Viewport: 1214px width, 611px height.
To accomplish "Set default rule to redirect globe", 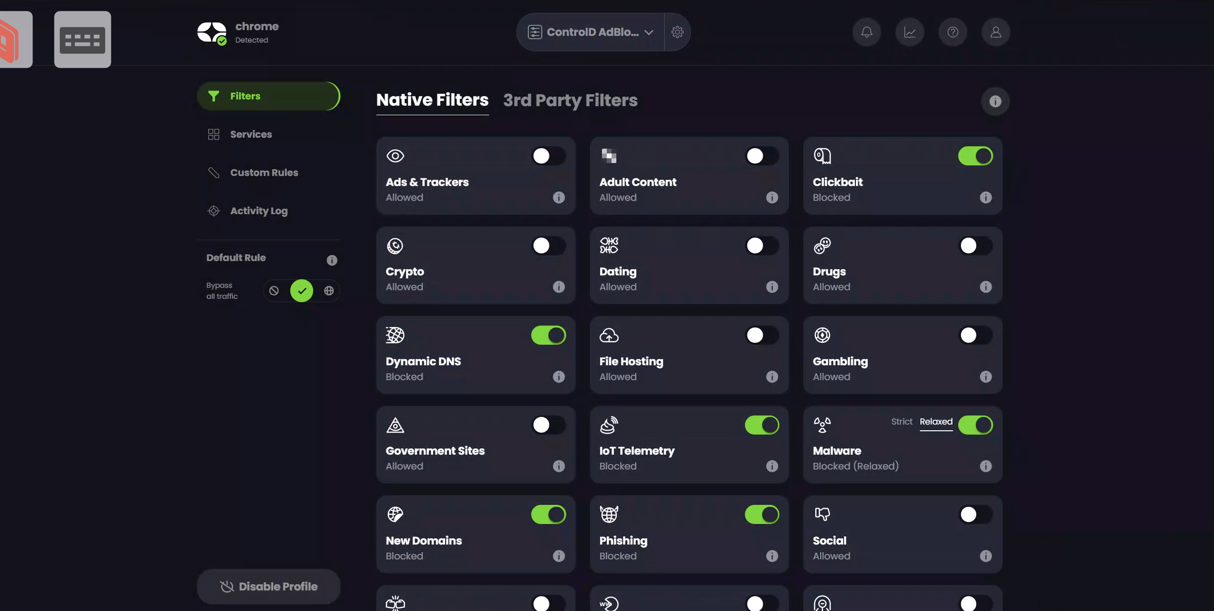I will (329, 291).
